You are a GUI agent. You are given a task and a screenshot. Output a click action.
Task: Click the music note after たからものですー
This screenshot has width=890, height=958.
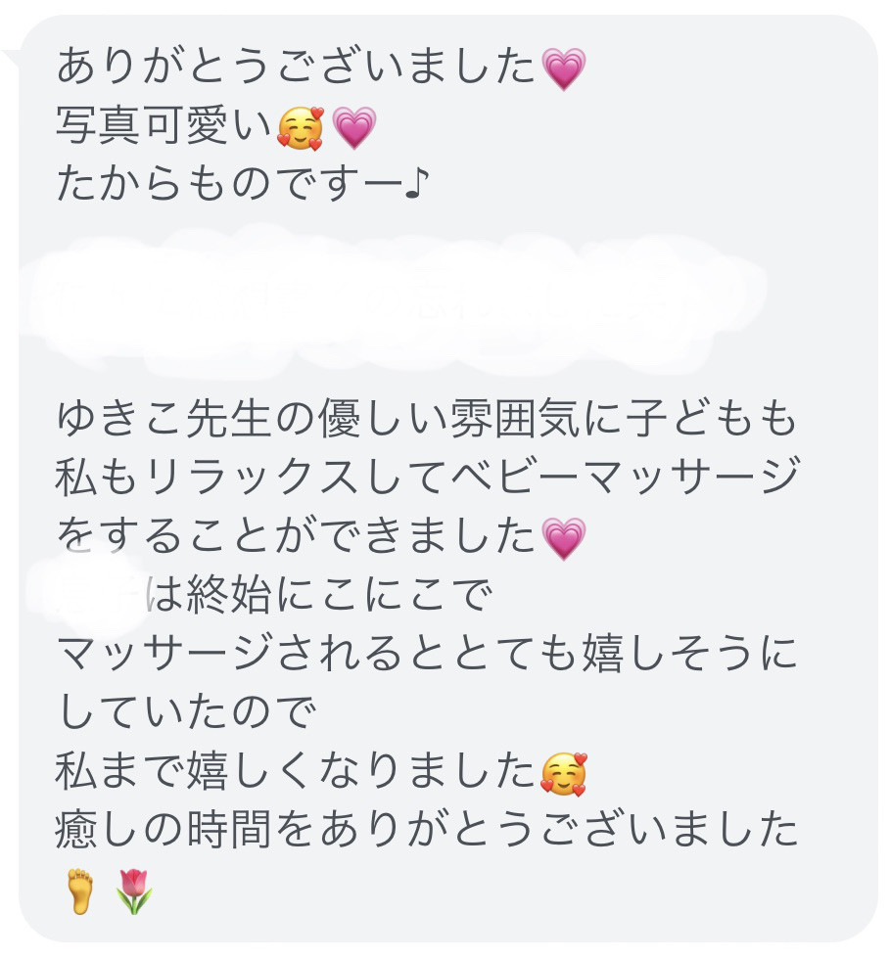pos(417,184)
